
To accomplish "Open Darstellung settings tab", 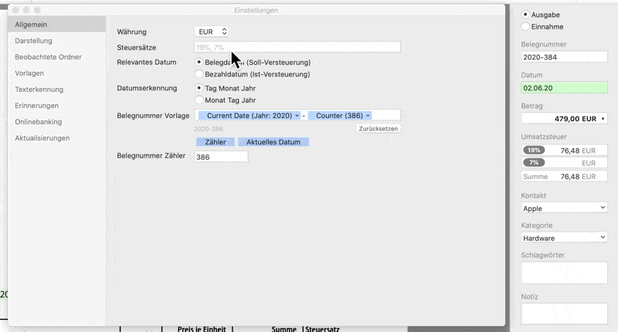I will pos(34,40).
